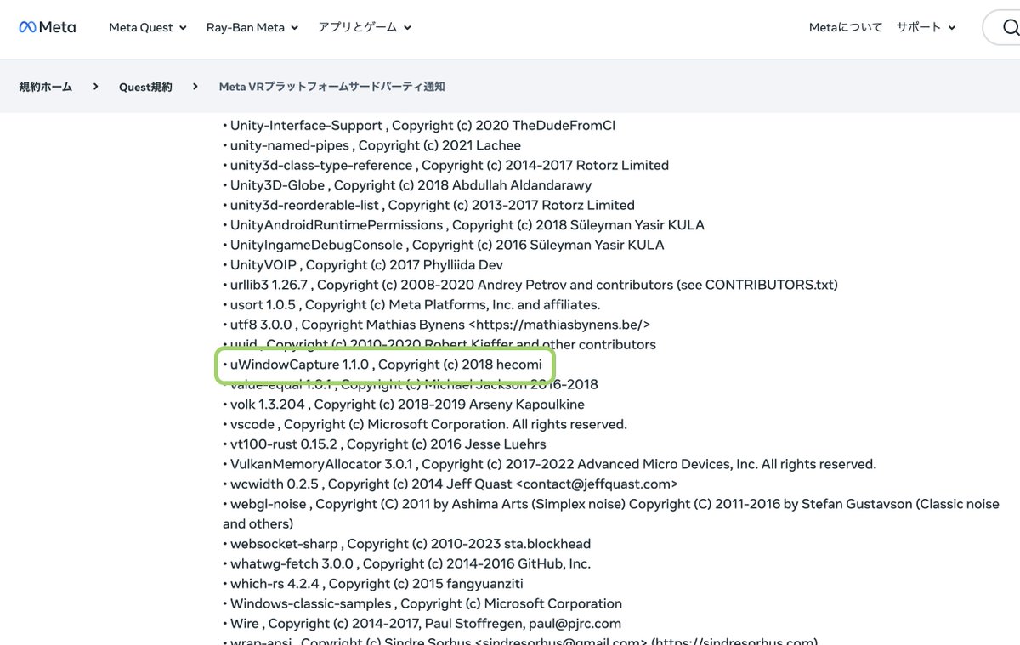Open the Quest規約 breadcrumb link
Image resolution: width=1020 pixels, height=645 pixels.
(145, 87)
